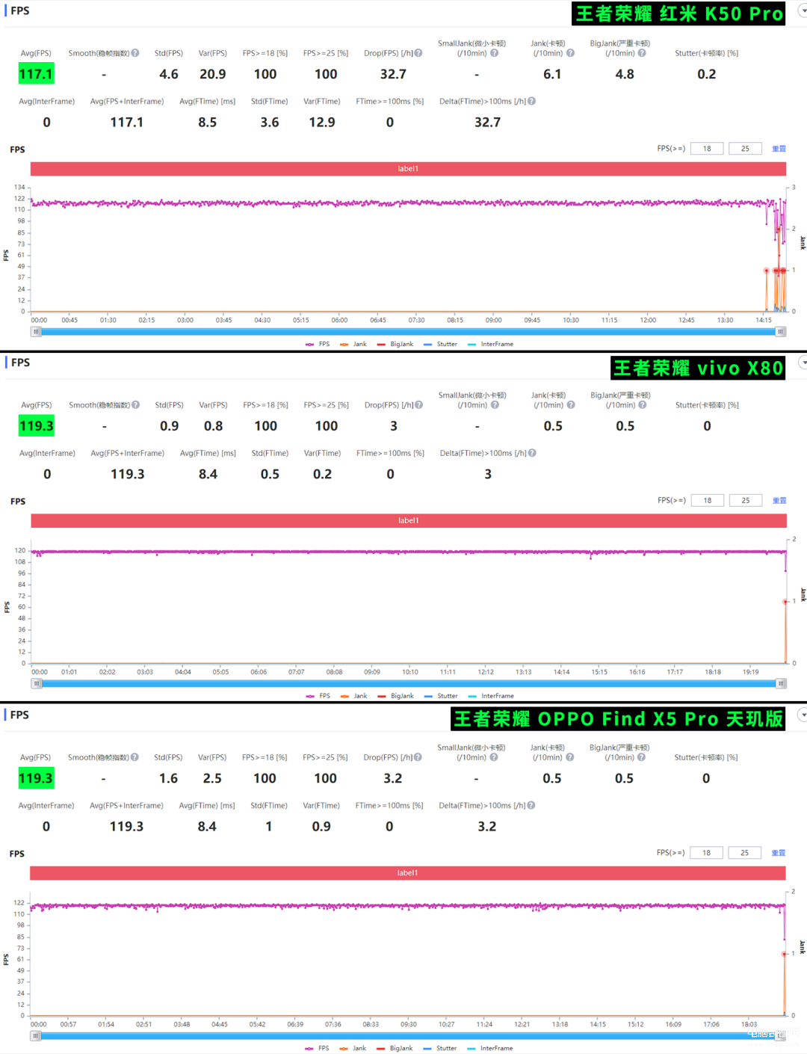Select the red label1 bar in OPPO Find X5 chart
Image resolution: width=807 pixels, height=1054 pixels.
point(408,873)
